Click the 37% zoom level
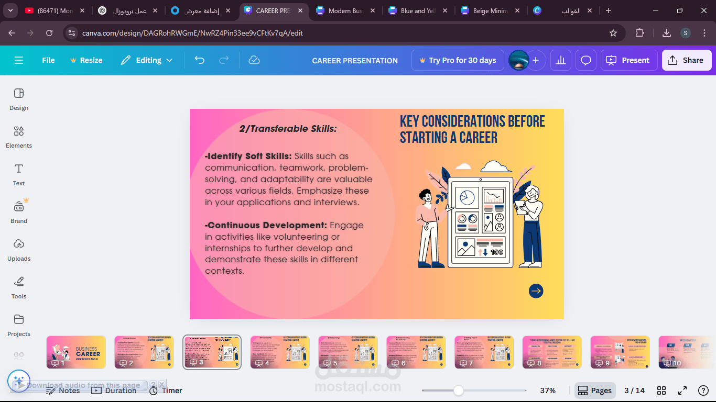The width and height of the screenshot is (716, 402). pos(548,390)
